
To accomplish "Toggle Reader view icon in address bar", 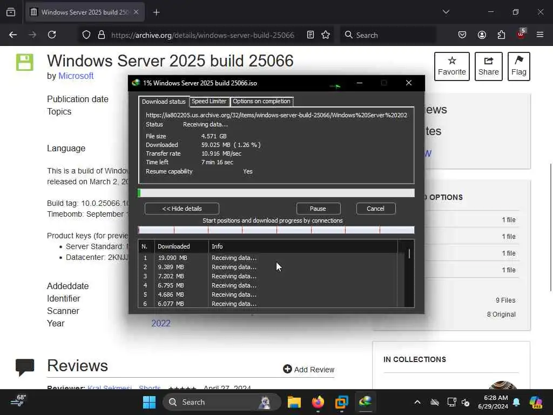I will coord(311,35).
